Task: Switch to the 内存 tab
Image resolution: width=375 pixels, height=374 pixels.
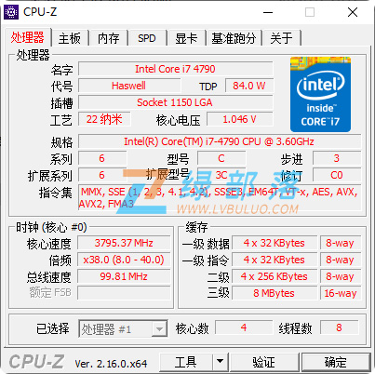Action: 108,38
